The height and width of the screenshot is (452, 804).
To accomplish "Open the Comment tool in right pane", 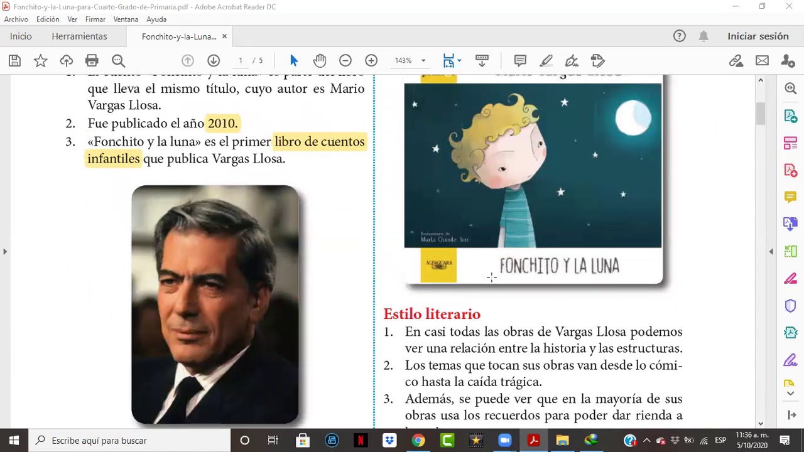I will coord(790,197).
